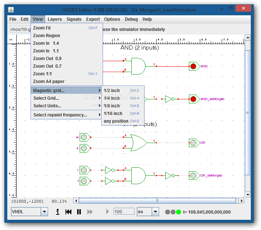Open the File menu
The image size is (261, 230).
[x=13, y=19]
